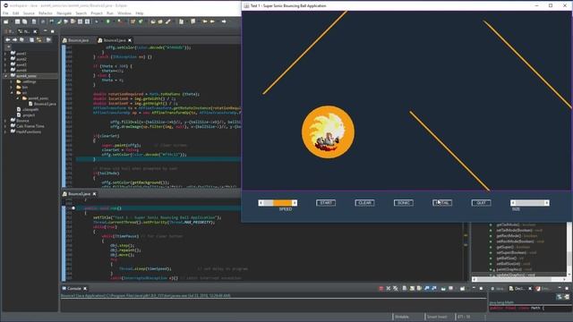The height and width of the screenshot is (322, 573).
Task: Select the Console view tab
Action: point(73,288)
